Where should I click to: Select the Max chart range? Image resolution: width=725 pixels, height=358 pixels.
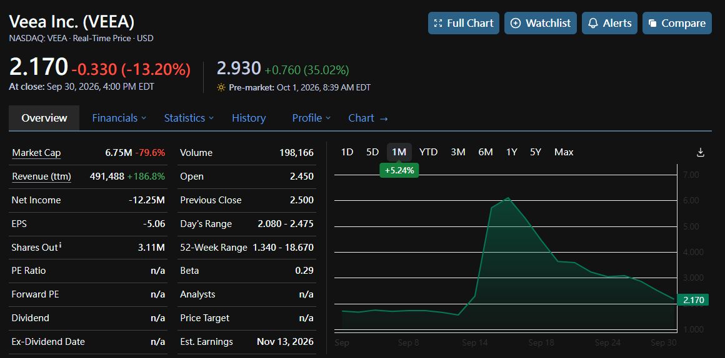(x=564, y=152)
